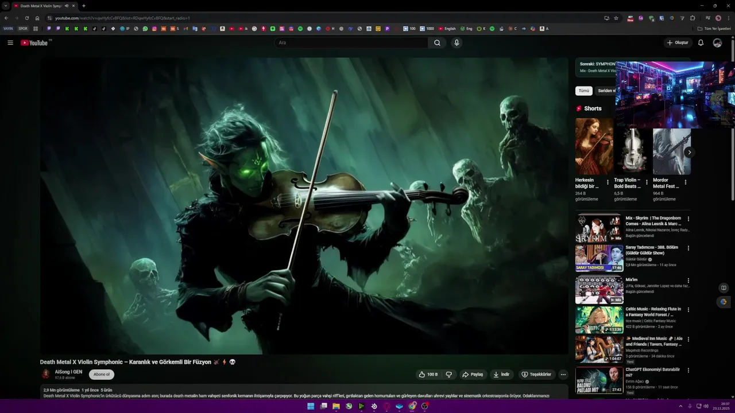This screenshot has height=413, width=735.
Task: Show hidden system tray icons
Action: pos(680,406)
